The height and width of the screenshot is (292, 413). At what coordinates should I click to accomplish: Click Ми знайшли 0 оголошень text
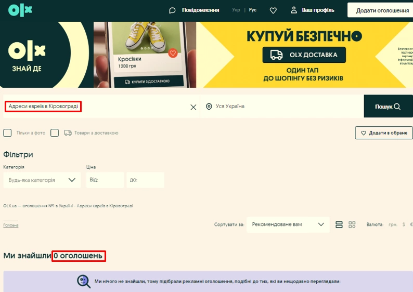point(53,256)
